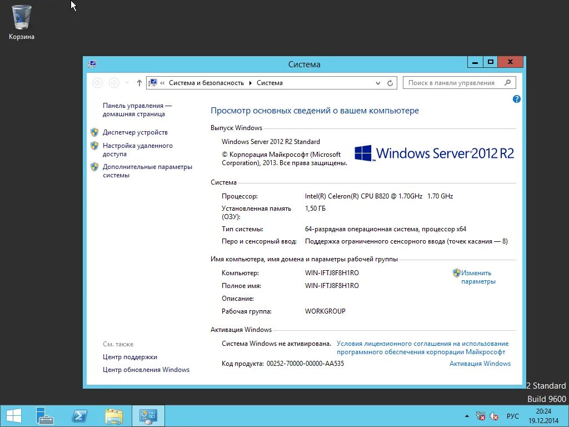Expand arrow after Система и безопасность
Image resolution: width=569 pixels, height=427 pixels.
click(x=251, y=83)
